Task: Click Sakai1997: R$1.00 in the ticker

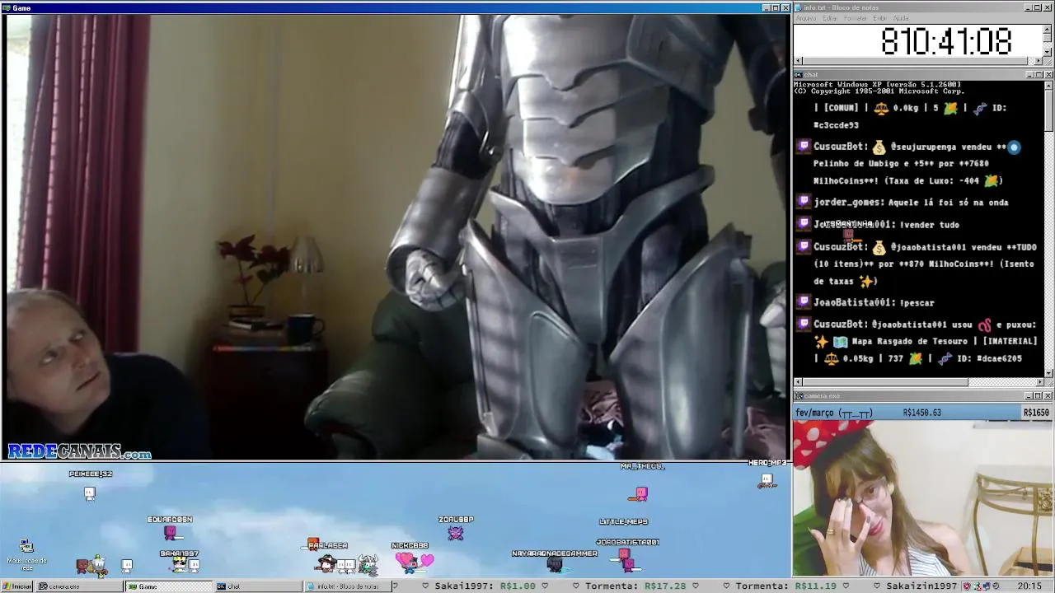Action: [x=485, y=586]
